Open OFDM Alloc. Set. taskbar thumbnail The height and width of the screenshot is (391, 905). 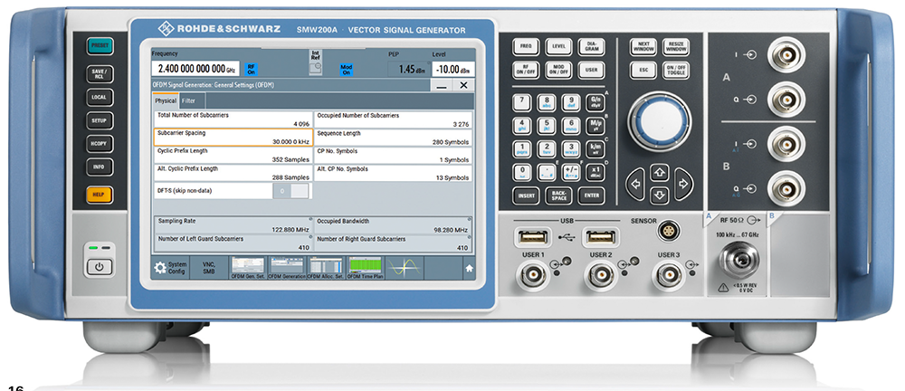[x=325, y=268]
